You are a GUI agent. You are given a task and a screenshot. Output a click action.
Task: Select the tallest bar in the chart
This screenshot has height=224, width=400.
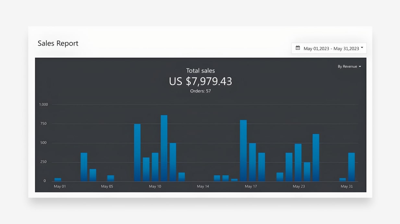[164, 148]
